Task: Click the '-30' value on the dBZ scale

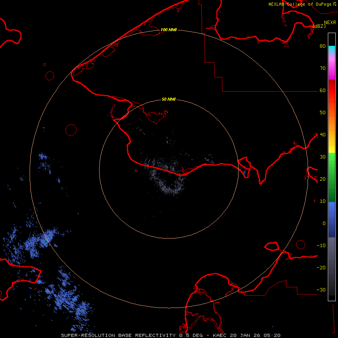Action: coord(321,290)
